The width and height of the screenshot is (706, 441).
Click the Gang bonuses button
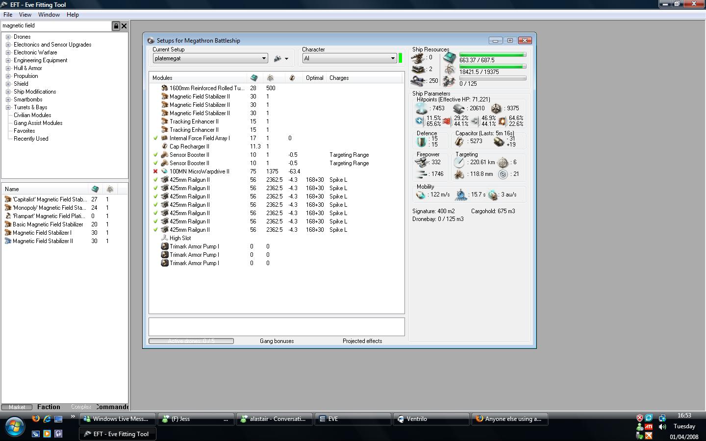pos(277,341)
